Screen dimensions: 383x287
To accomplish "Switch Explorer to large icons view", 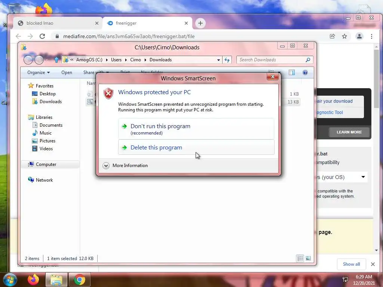I will pos(308,258).
